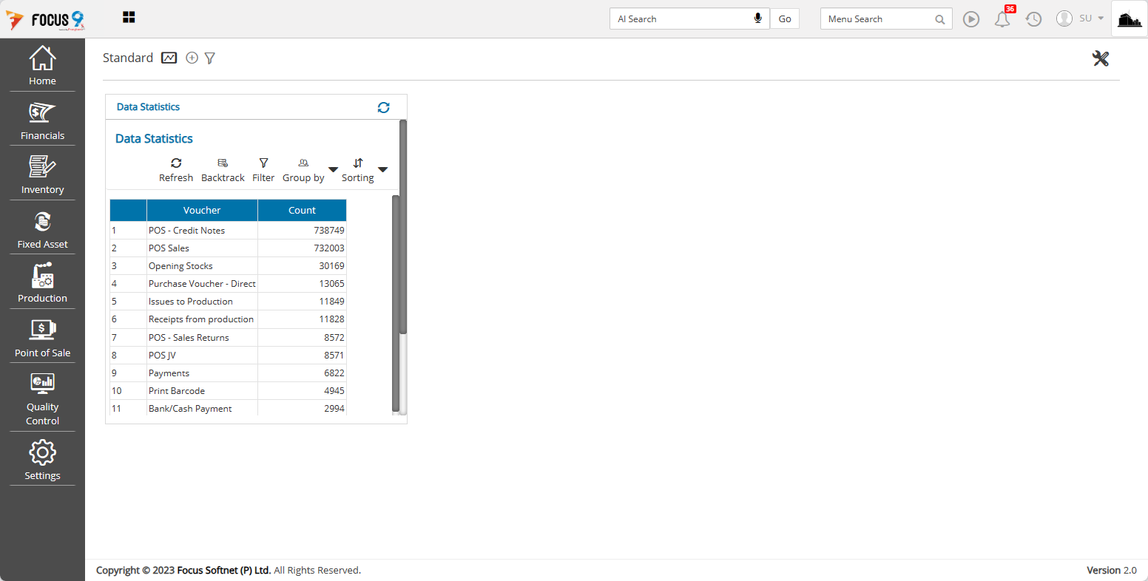This screenshot has height=581, width=1148.
Task: Open the Fixed Asset module
Action: (x=42, y=228)
